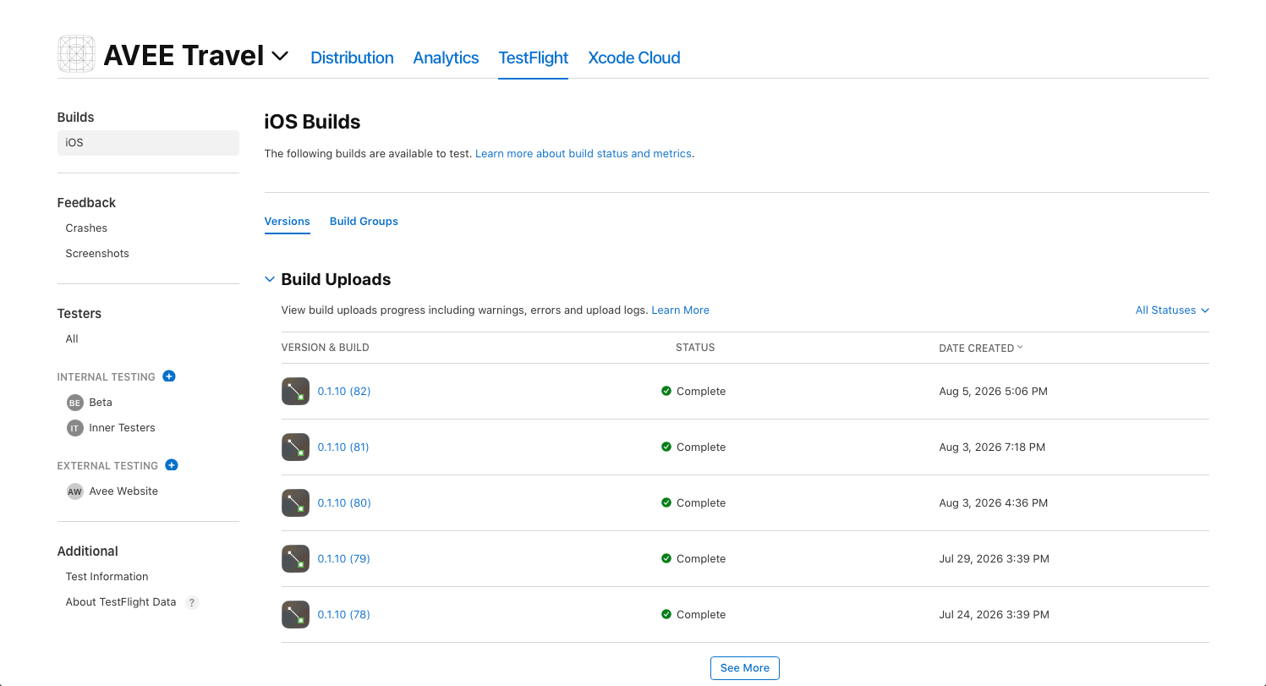The image size is (1266, 686).
Task: Collapse the Build Uploads section
Action: 270,279
